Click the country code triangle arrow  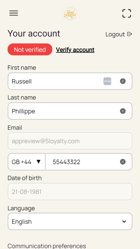(39, 162)
